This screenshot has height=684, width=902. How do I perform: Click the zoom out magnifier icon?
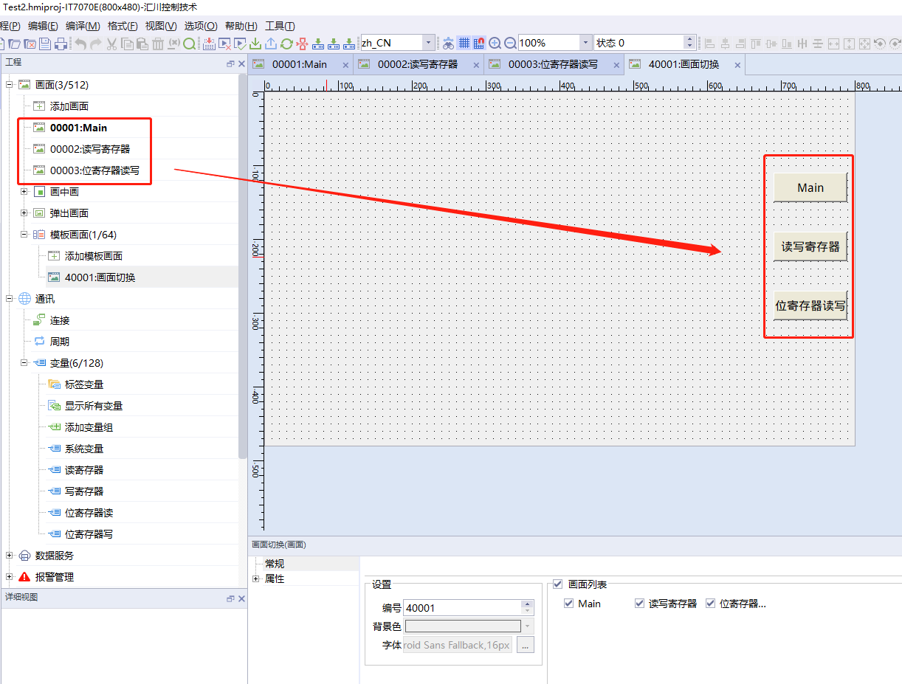pyautogui.click(x=510, y=44)
